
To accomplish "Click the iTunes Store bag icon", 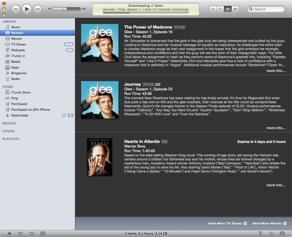I will [7, 92].
